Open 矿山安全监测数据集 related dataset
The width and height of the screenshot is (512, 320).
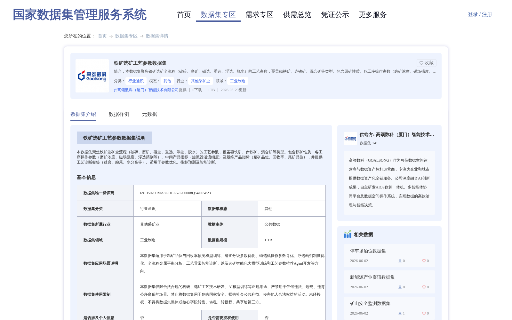[370, 304]
